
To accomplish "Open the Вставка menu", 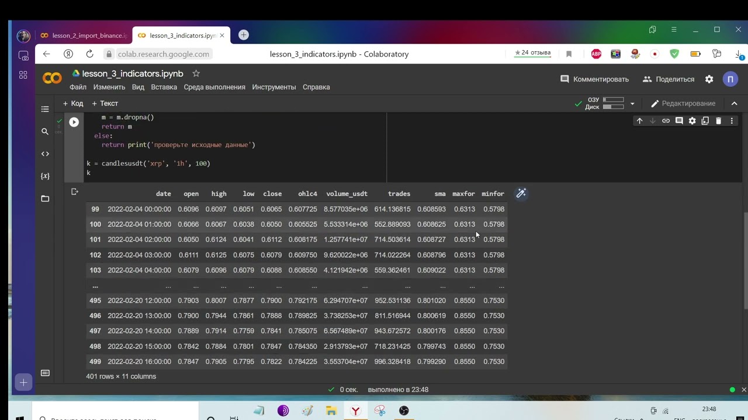I will tap(164, 87).
